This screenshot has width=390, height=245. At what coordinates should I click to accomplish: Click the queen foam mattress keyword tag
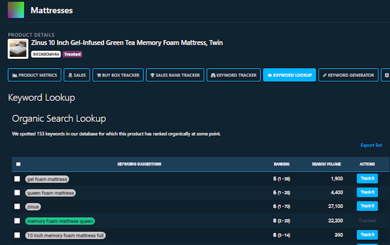click(x=50, y=193)
